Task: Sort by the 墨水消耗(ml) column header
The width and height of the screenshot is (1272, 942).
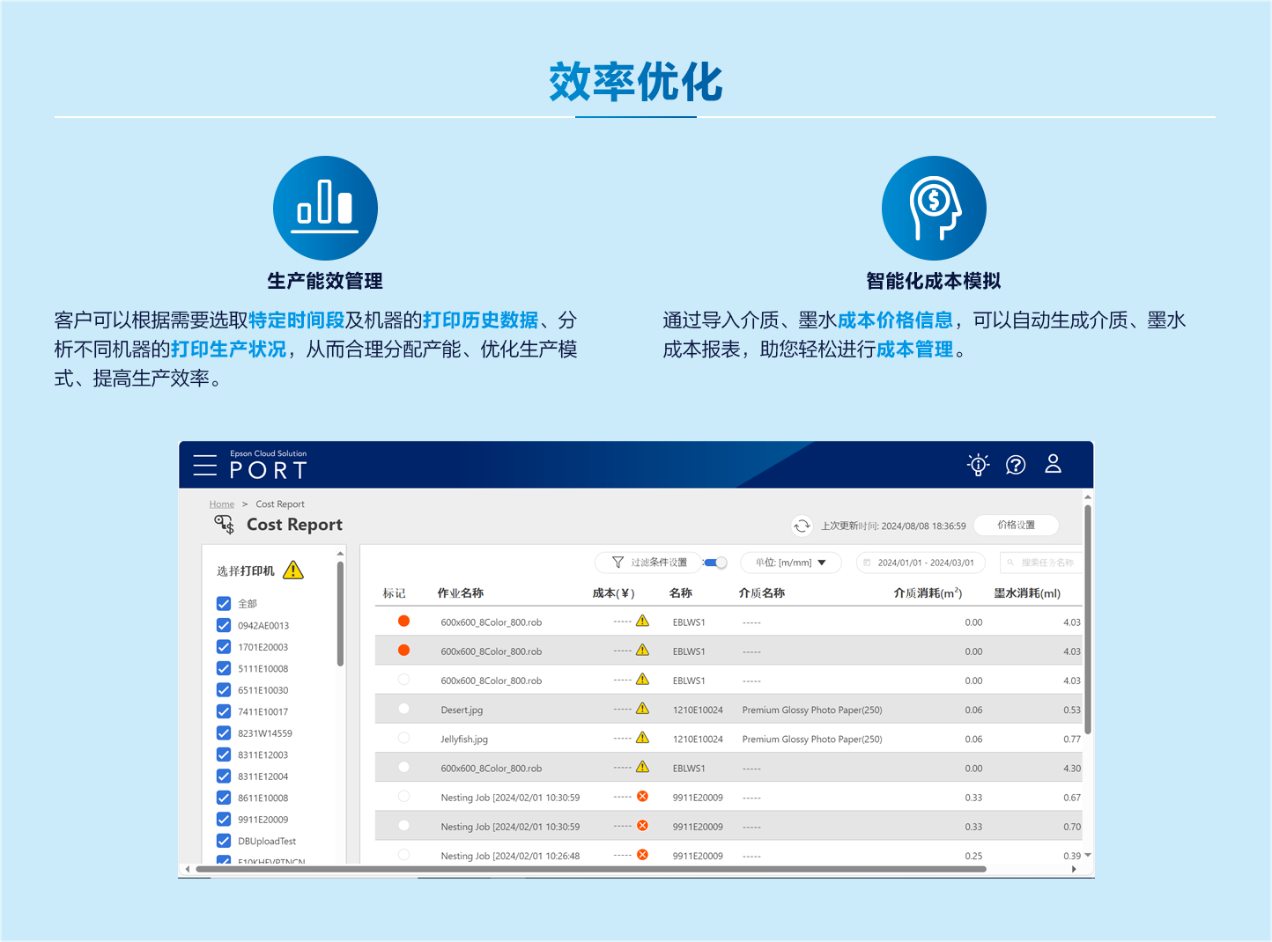Action: (x=1027, y=593)
